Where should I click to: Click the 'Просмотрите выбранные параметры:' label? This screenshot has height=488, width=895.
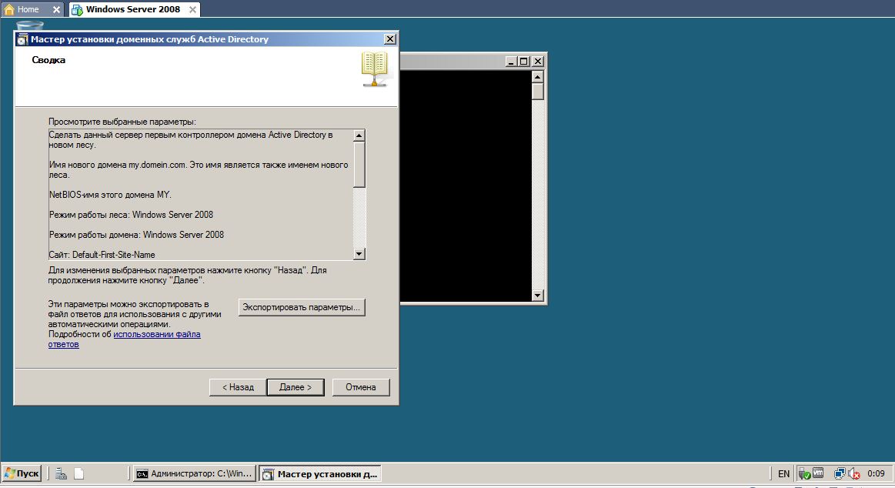point(122,122)
